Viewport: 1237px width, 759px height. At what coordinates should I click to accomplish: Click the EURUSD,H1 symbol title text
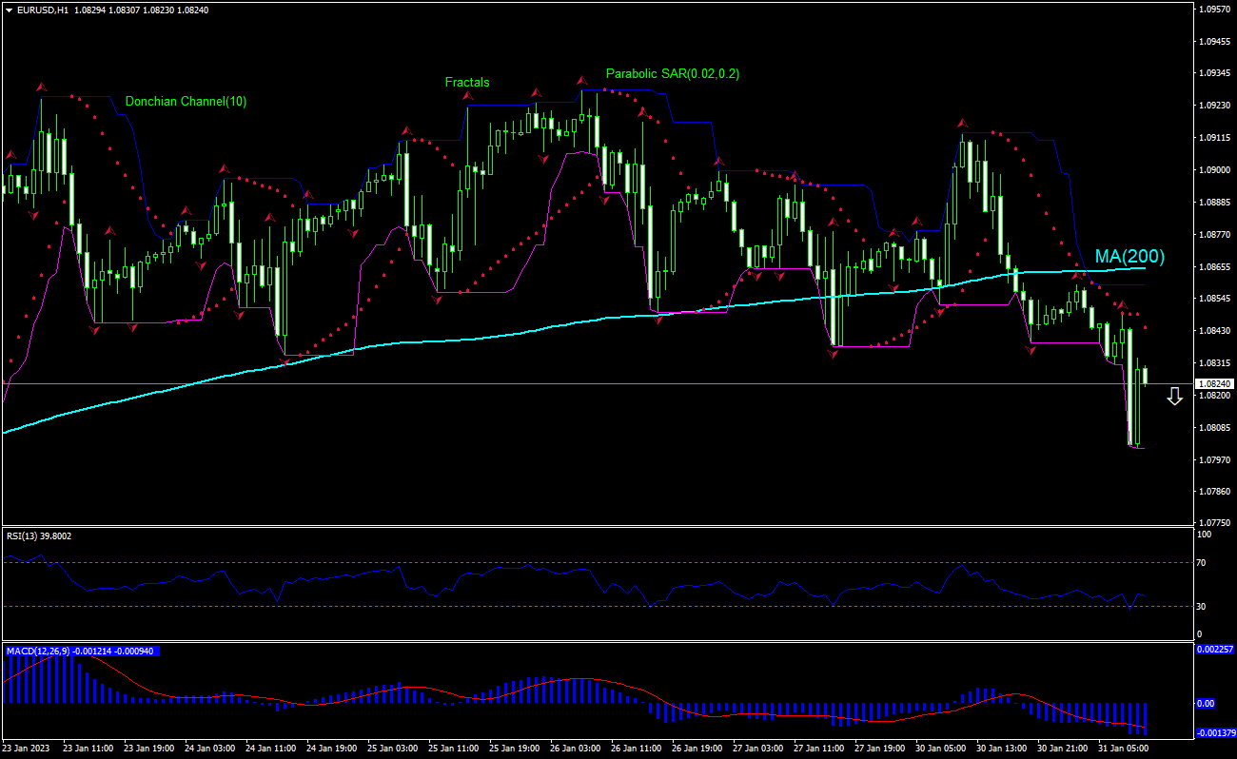click(43, 10)
